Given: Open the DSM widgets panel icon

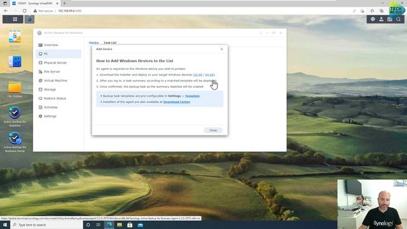Looking at the screenshot, I should coord(390,19).
